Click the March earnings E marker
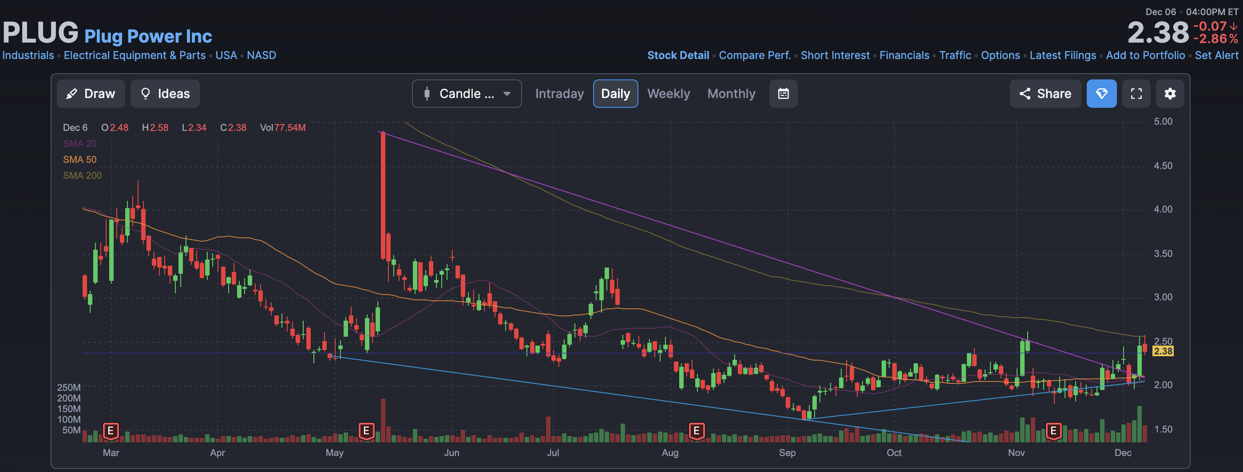 [x=111, y=431]
